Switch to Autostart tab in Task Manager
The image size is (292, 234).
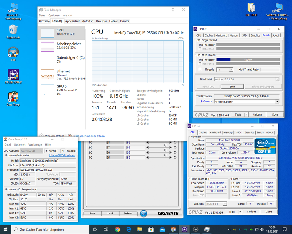tap(88, 21)
